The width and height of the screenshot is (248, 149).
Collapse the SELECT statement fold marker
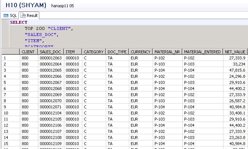pos(7,22)
